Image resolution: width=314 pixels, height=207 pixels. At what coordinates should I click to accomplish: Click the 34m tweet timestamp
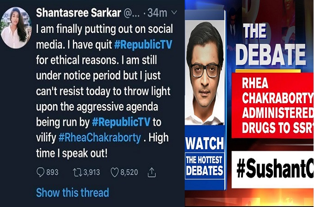(157, 13)
